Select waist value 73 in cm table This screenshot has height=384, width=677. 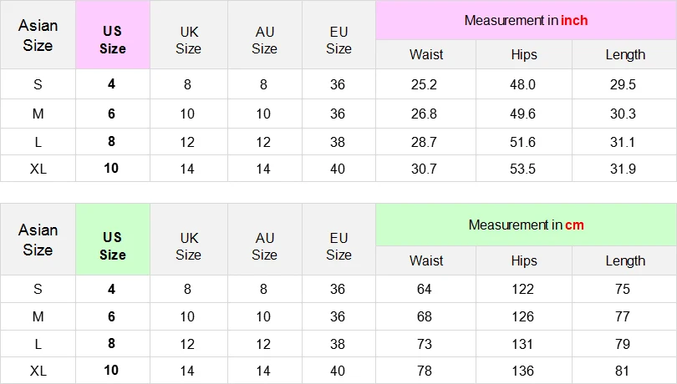[x=424, y=344]
